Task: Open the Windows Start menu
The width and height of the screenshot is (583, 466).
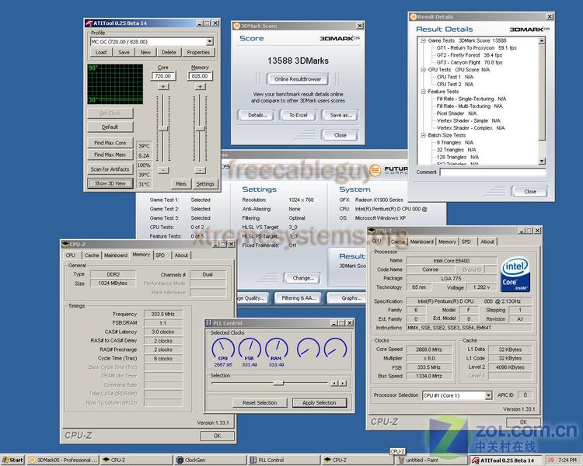Action: (x=12, y=460)
